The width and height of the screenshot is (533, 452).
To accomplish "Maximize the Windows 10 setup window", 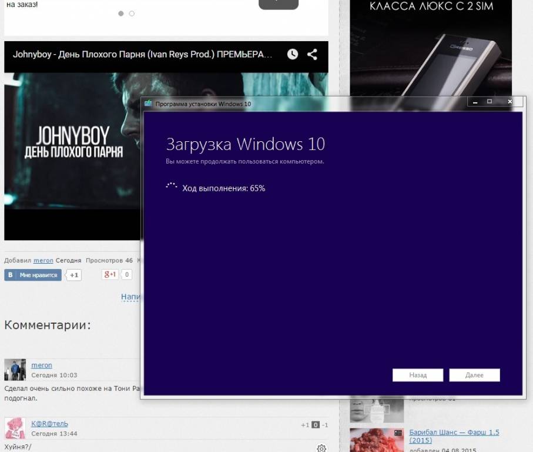I will tap(490, 101).
